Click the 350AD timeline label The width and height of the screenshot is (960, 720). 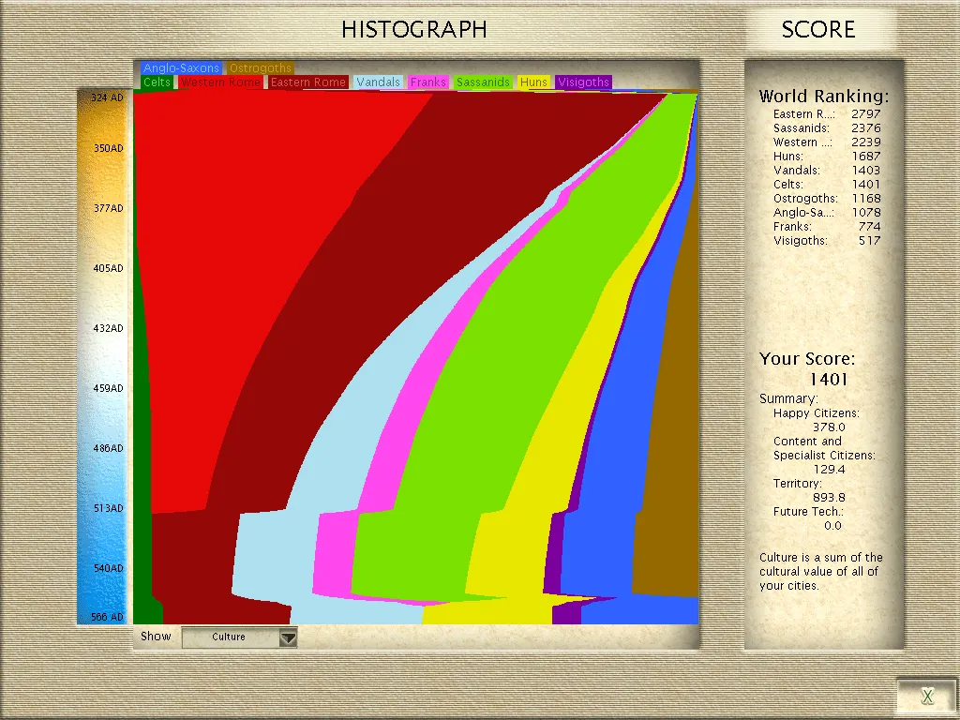point(108,148)
